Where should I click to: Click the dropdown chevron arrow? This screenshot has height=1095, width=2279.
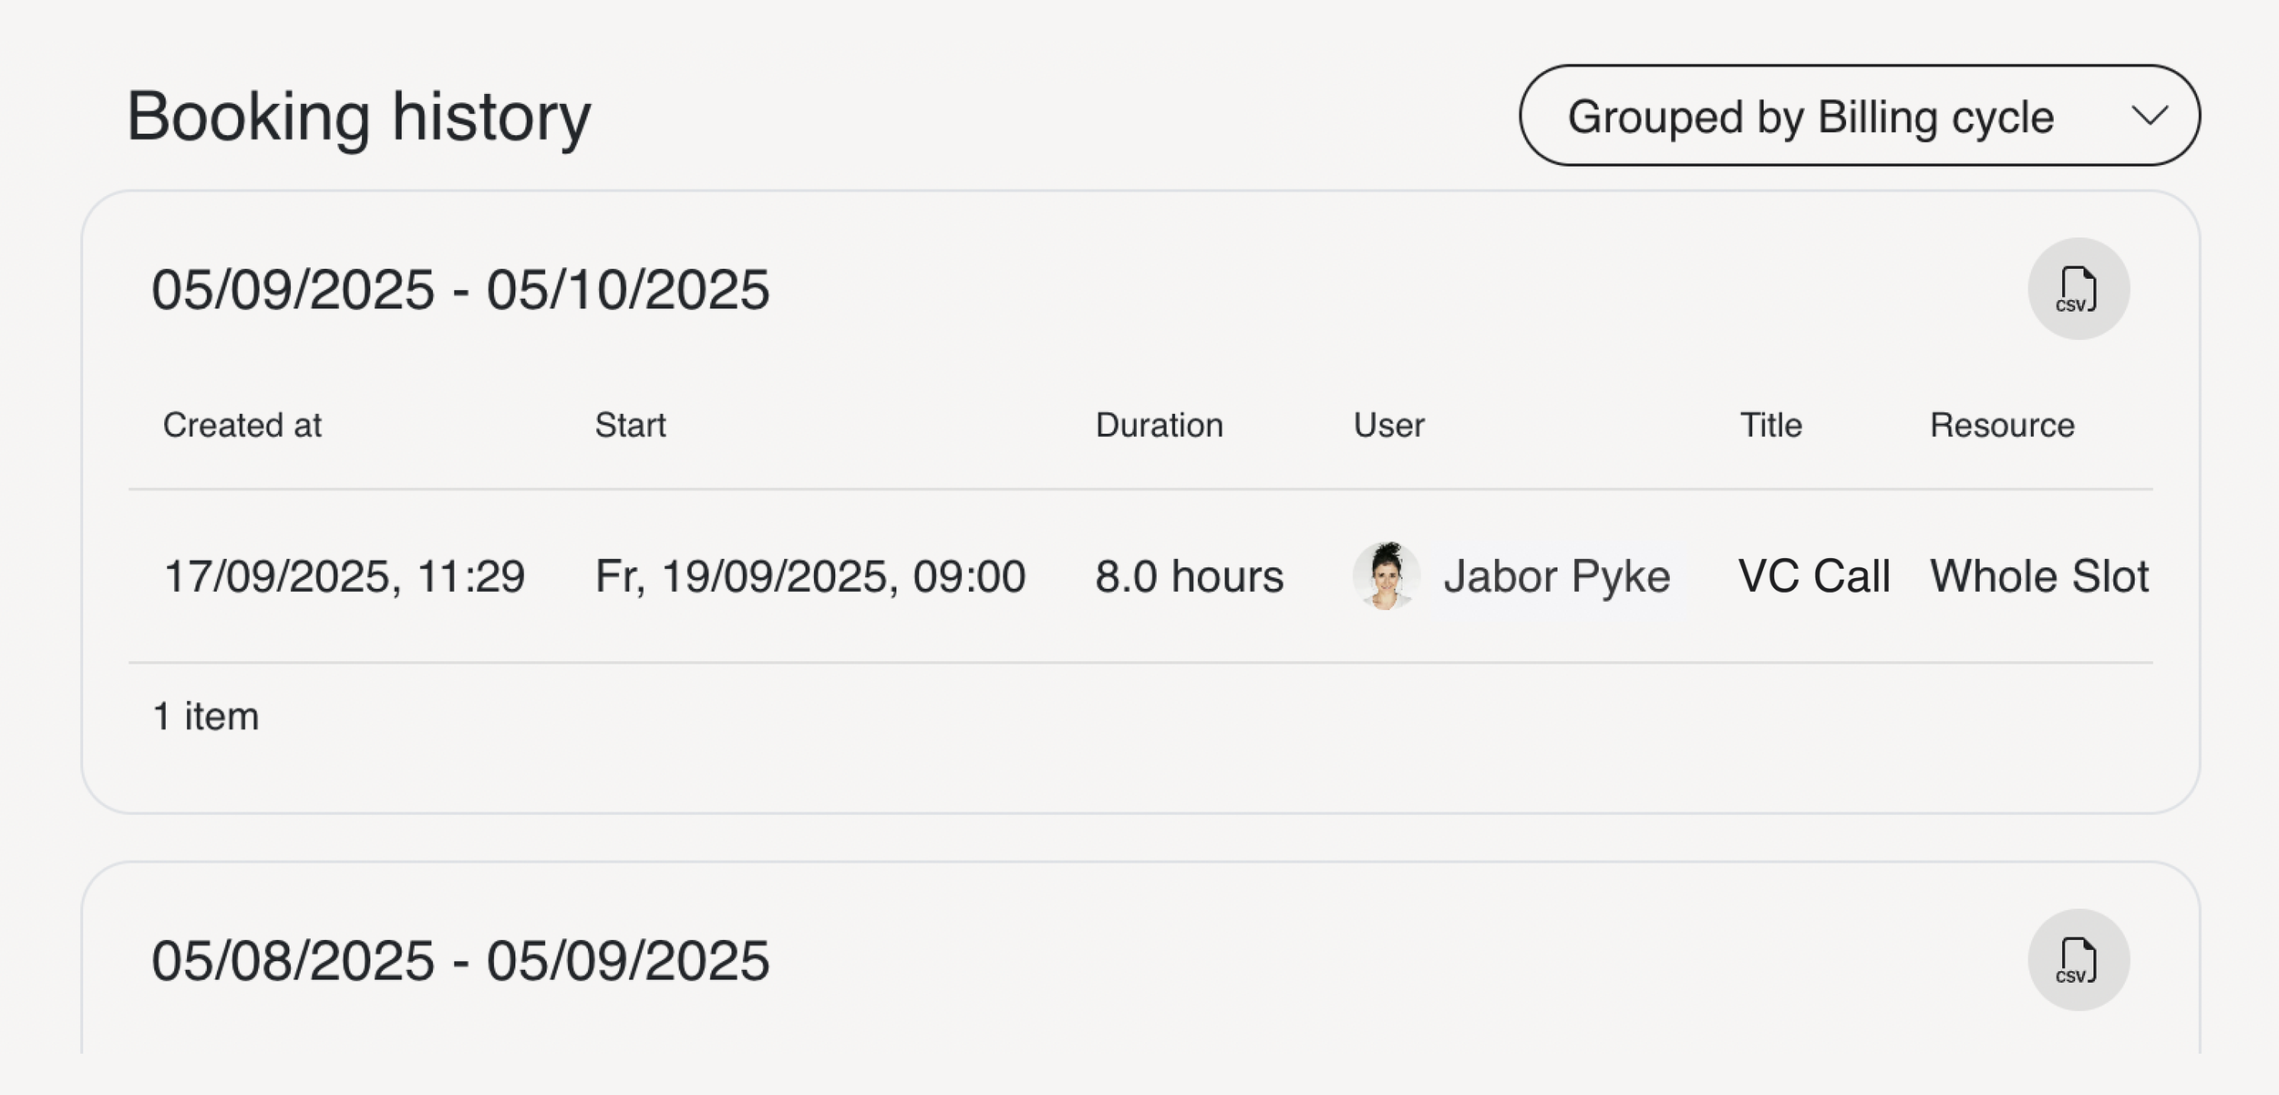click(2149, 116)
